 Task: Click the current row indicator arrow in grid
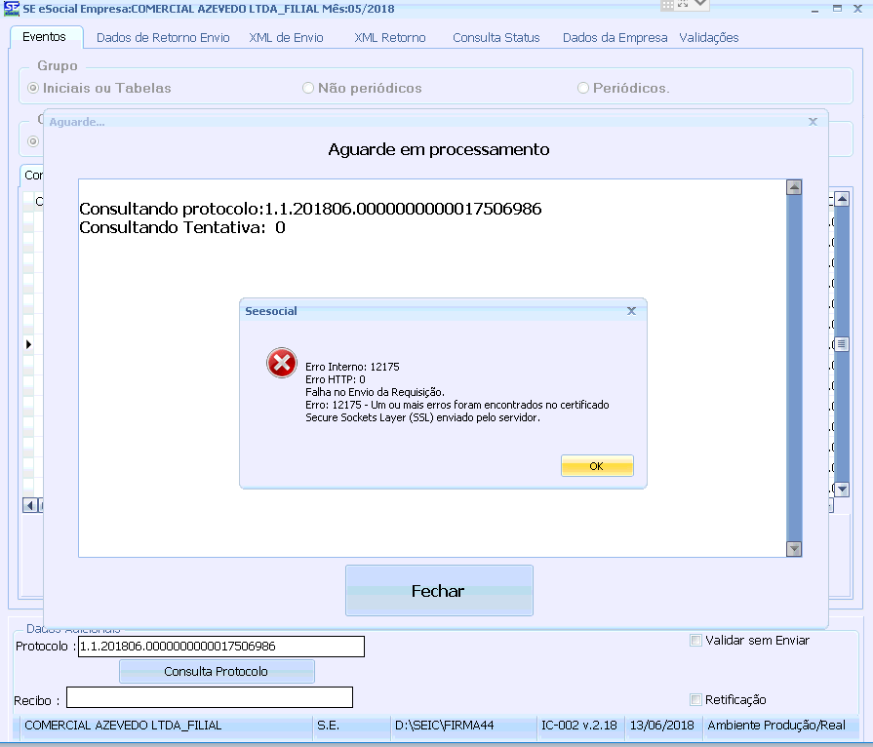(29, 344)
